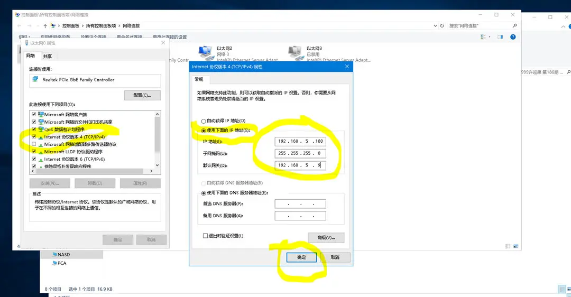Switch to details view icon at window bottom
The image size is (571, 297).
(x=508, y=246)
